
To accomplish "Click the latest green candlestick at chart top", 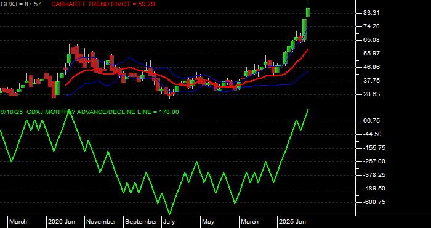I will 308,12.
